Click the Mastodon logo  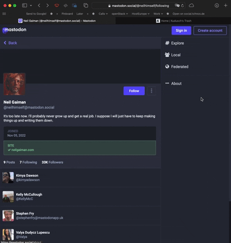coord(15,30)
